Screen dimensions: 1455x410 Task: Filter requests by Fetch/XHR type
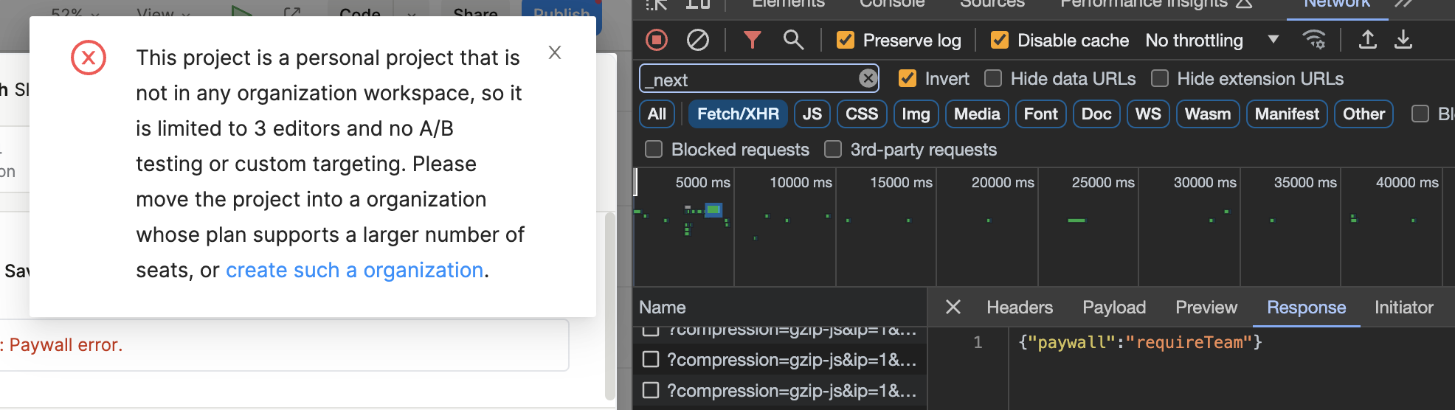click(738, 114)
